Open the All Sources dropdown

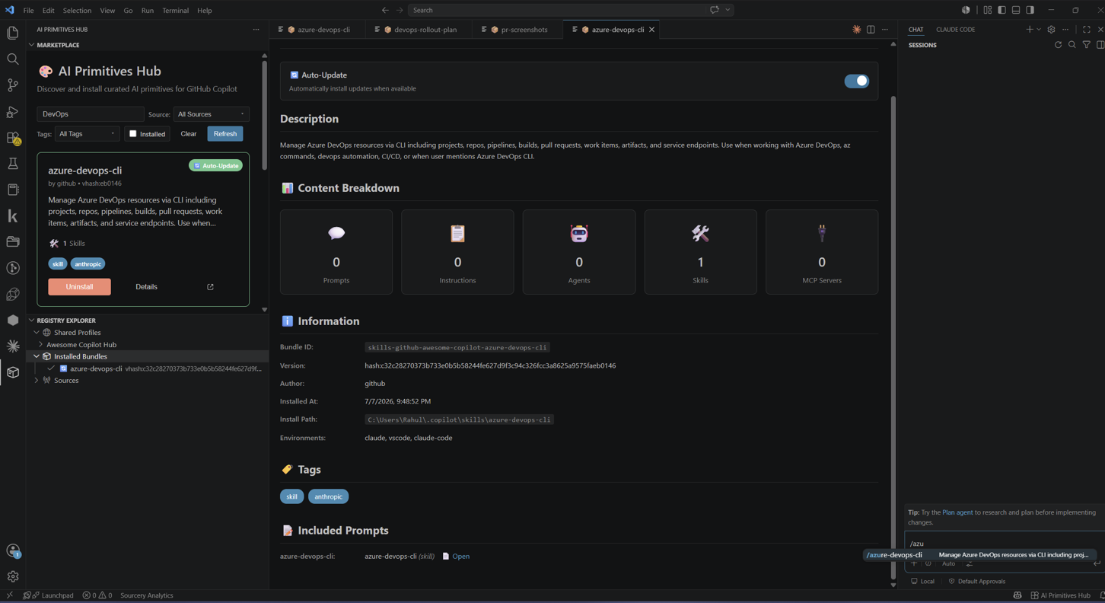point(211,114)
